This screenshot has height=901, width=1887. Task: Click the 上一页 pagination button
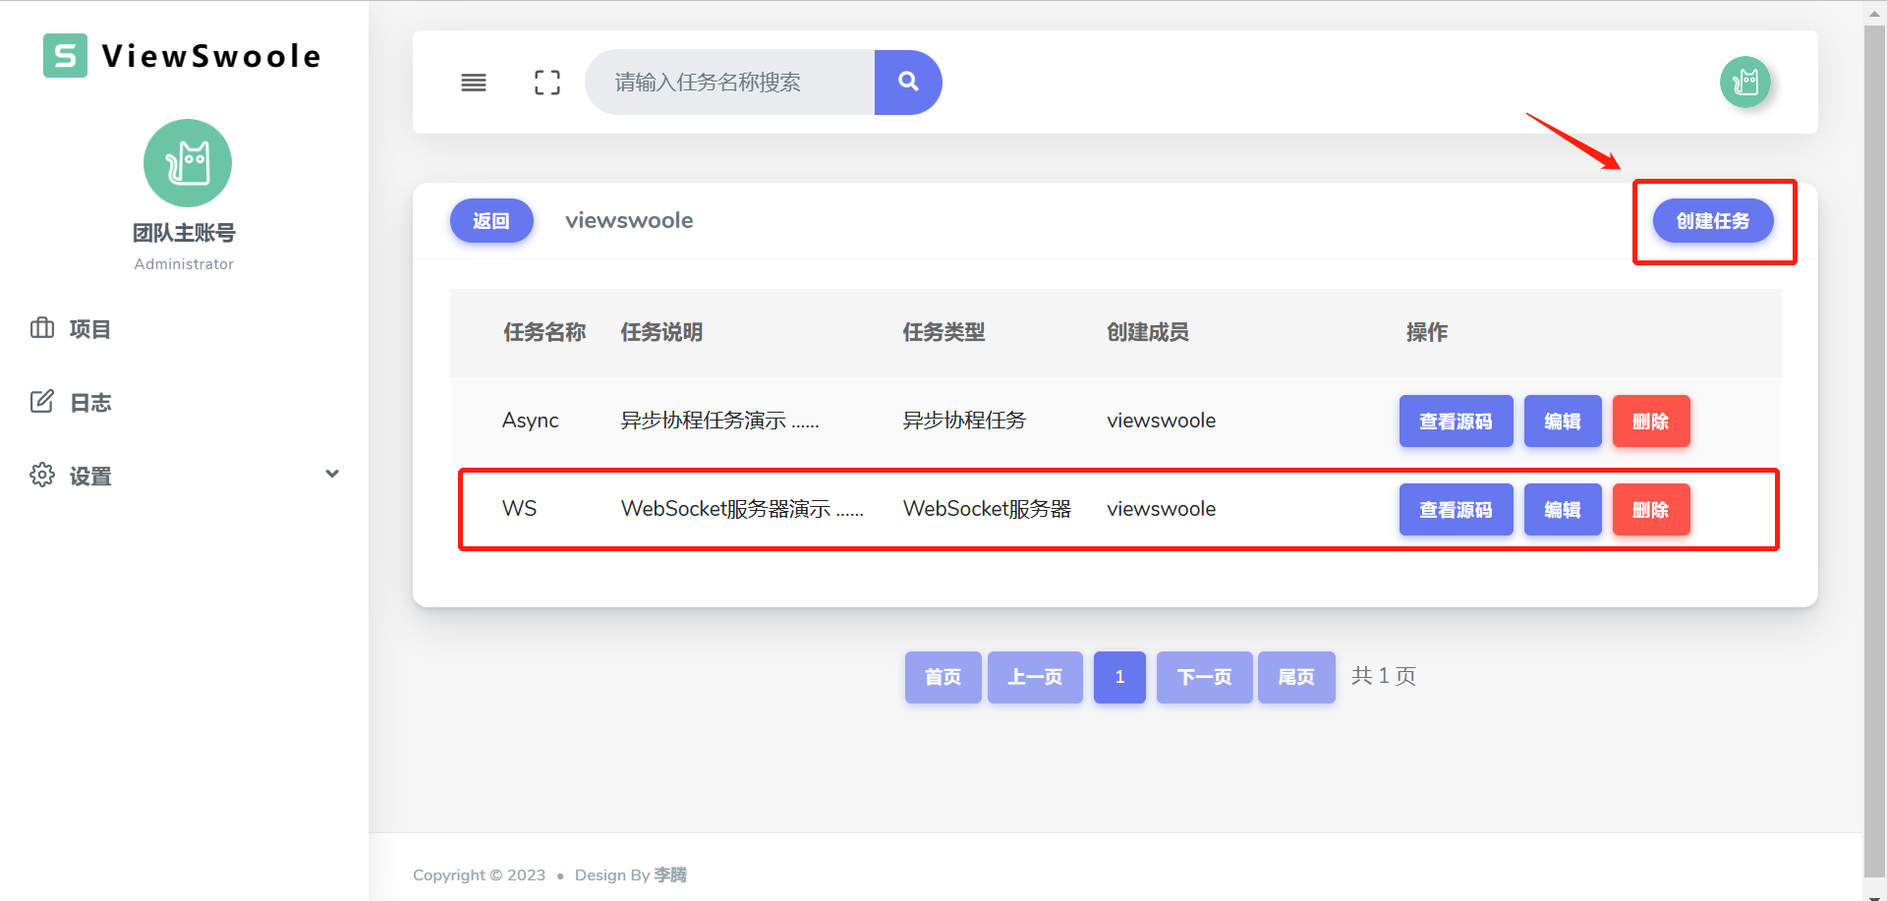(1035, 677)
